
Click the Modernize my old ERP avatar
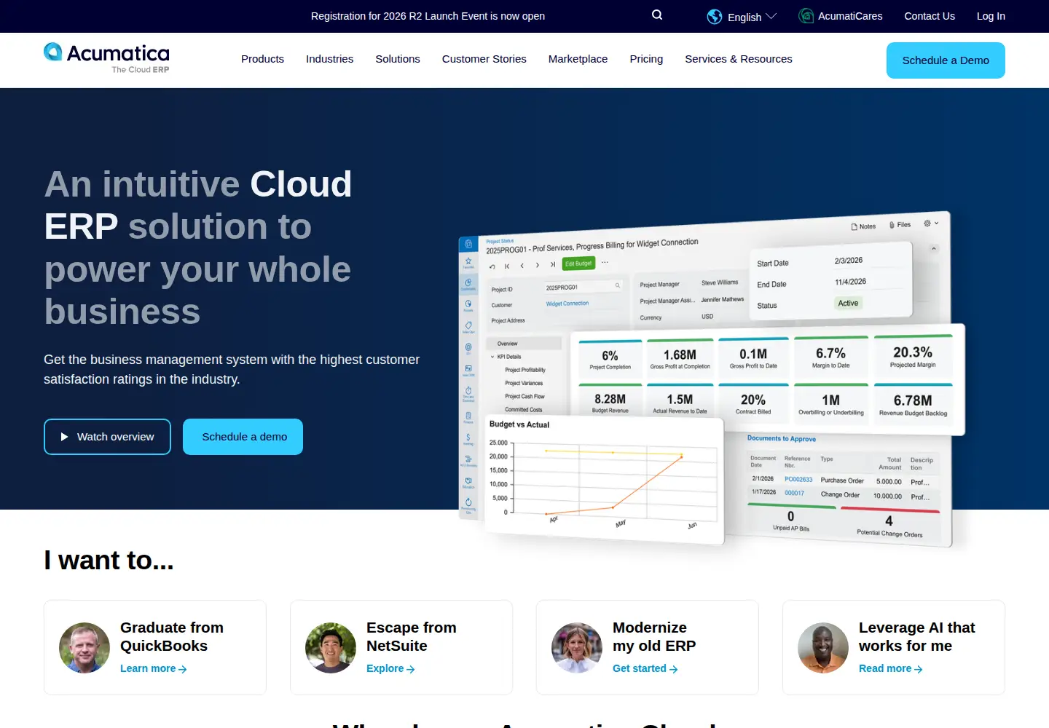point(577,648)
